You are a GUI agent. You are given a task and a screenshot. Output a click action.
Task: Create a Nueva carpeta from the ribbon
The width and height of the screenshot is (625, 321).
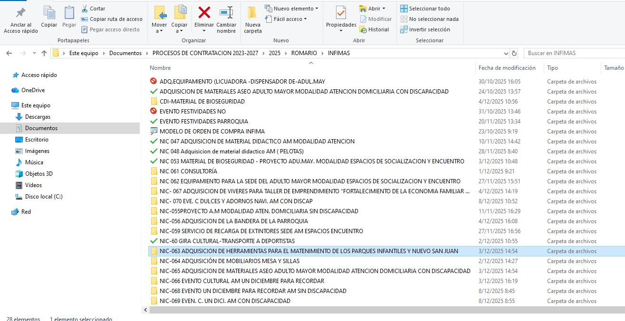click(252, 13)
